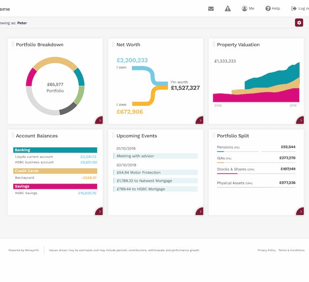Viewport: 309px width, 282px height.
Task: Click the alerts warning triangle icon
Action: 228,8
